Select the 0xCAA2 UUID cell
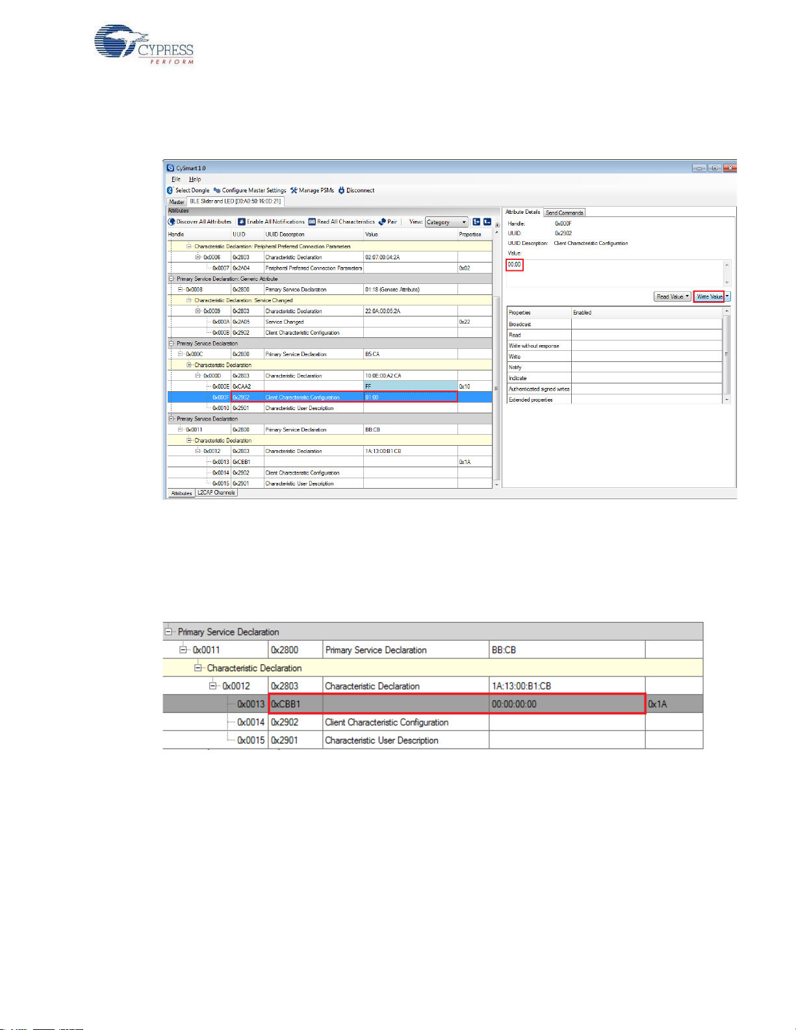796x1030 pixels. point(248,387)
